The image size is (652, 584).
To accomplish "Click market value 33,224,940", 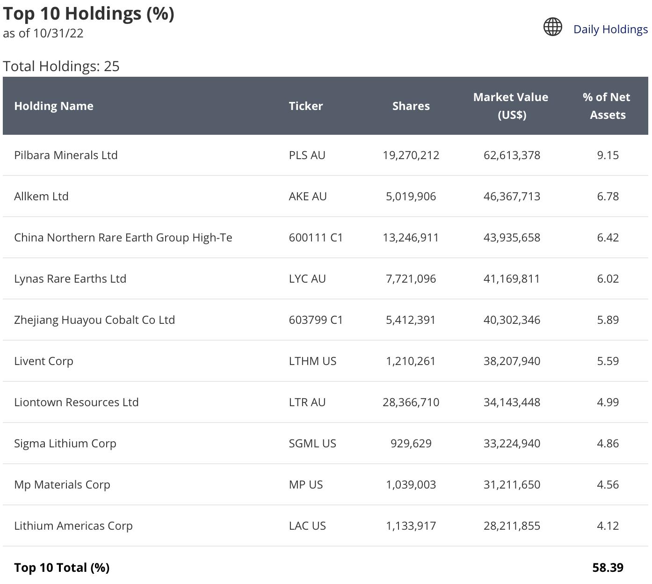I will coord(512,443).
